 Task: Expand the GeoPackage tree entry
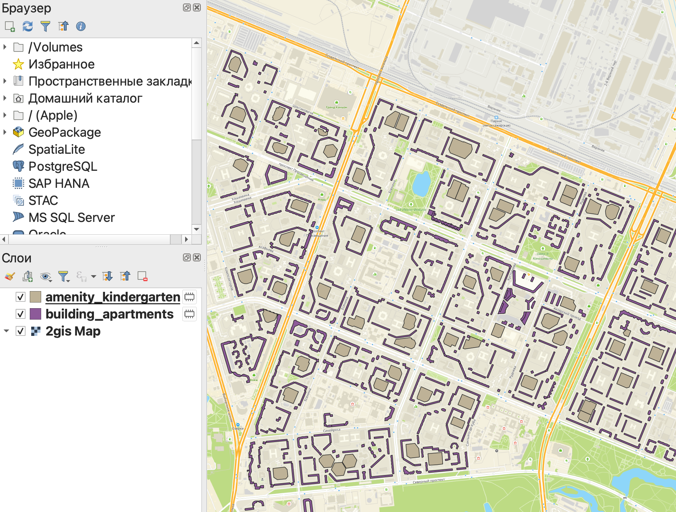coord(5,132)
